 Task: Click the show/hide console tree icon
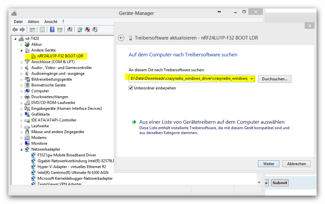(x=32, y=30)
